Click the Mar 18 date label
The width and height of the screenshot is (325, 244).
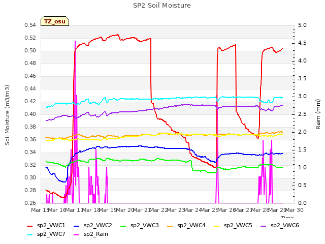point(91,210)
